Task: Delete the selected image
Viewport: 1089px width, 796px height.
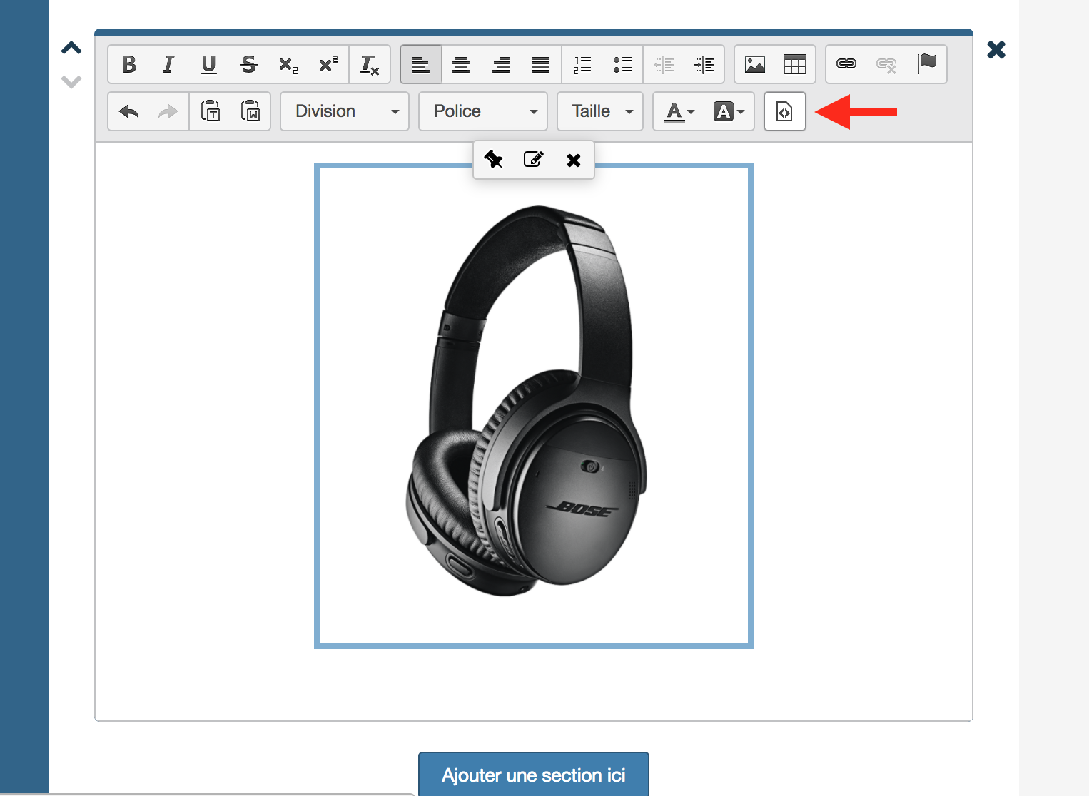Action: 574,160
